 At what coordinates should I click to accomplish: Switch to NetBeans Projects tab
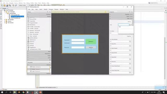[x=4, y=8]
